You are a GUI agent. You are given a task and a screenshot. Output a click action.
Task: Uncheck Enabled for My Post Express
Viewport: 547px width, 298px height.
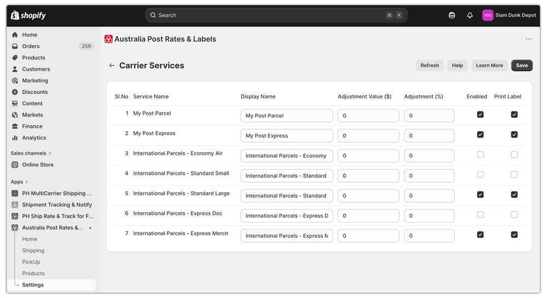tap(480, 134)
